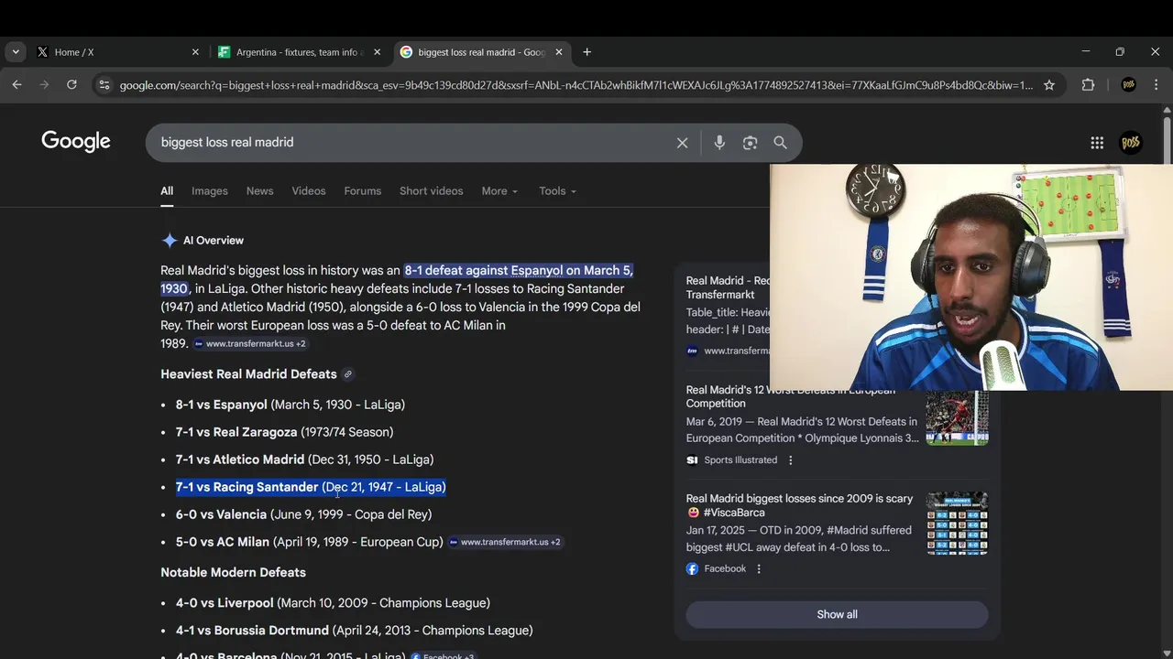Click the address bar URL

click(x=576, y=85)
